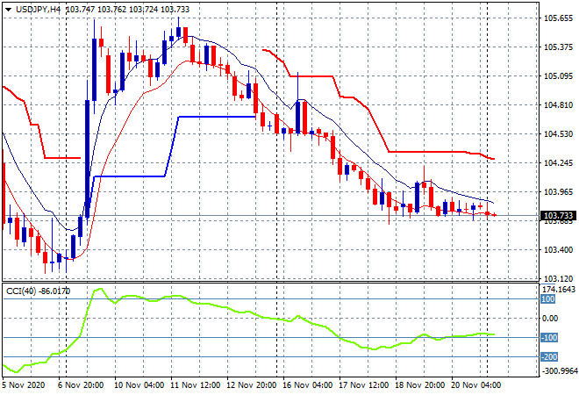This screenshot has height=395, width=579.
Task: Select the green CCI line at its peak
Action: coord(98,288)
